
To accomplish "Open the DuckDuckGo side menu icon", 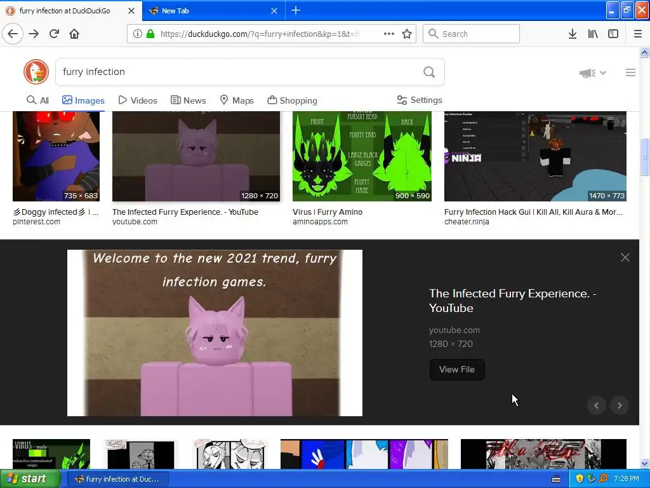I will coord(630,72).
